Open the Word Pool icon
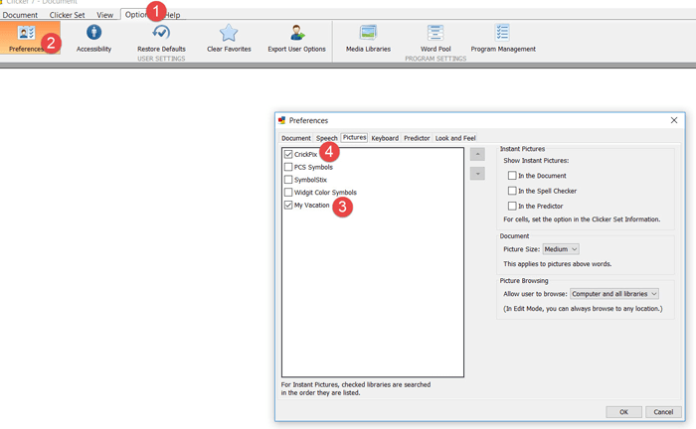This screenshot has height=429, width=696. tap(435, 35)
